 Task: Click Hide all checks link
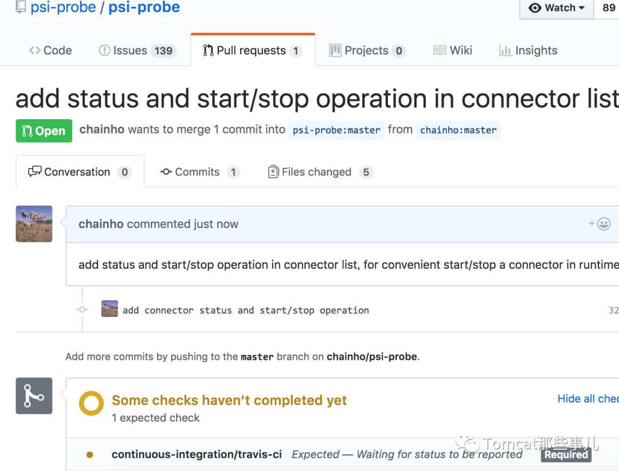click(588, 399)
